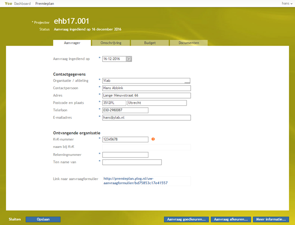
Task: Click the Yce logo
Action: (x=8, y=3)
